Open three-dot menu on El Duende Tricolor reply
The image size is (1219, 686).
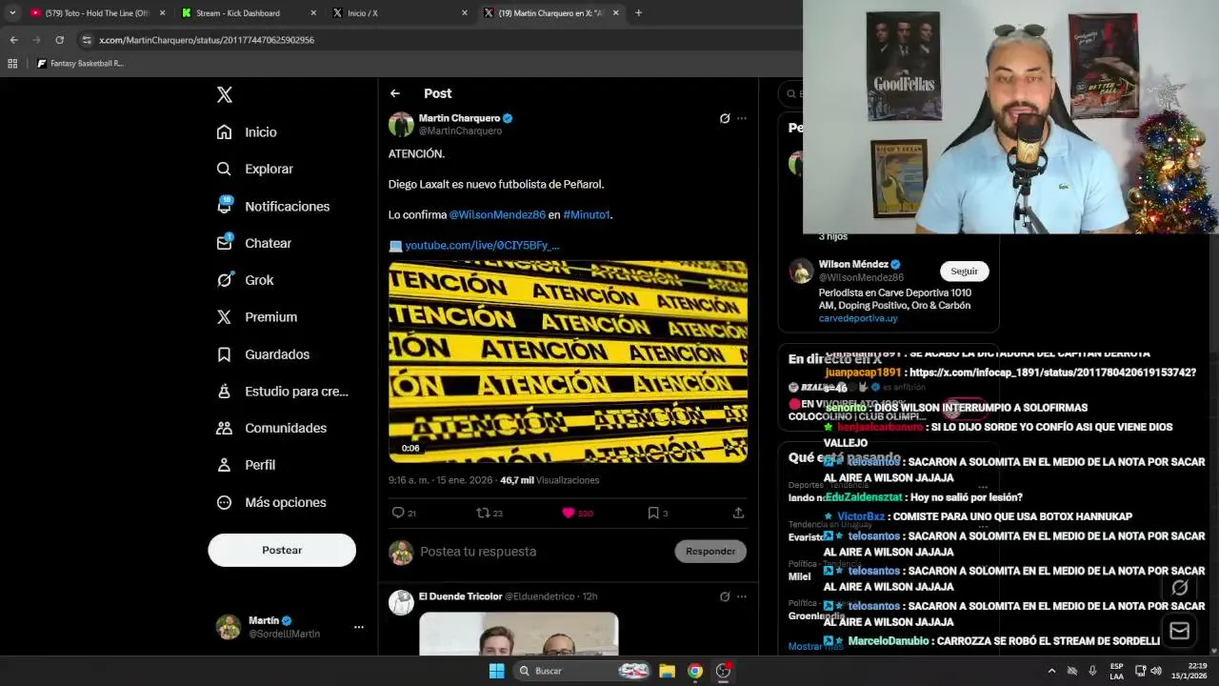coord(742,596)
